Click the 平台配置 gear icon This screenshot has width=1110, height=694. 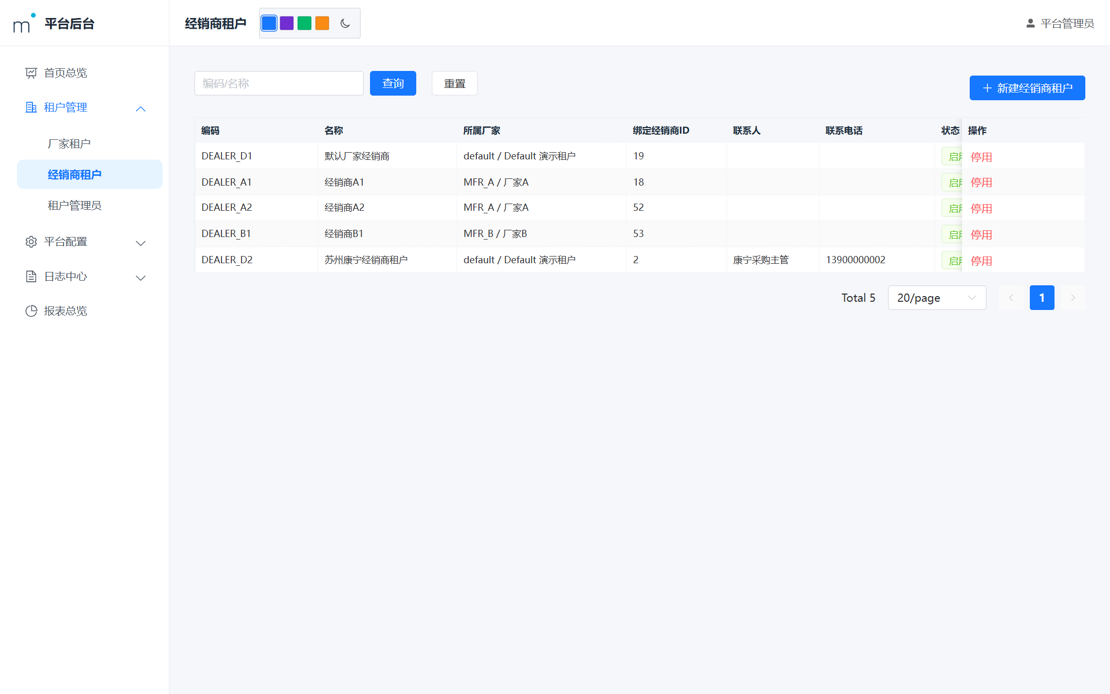coord(31,242)
